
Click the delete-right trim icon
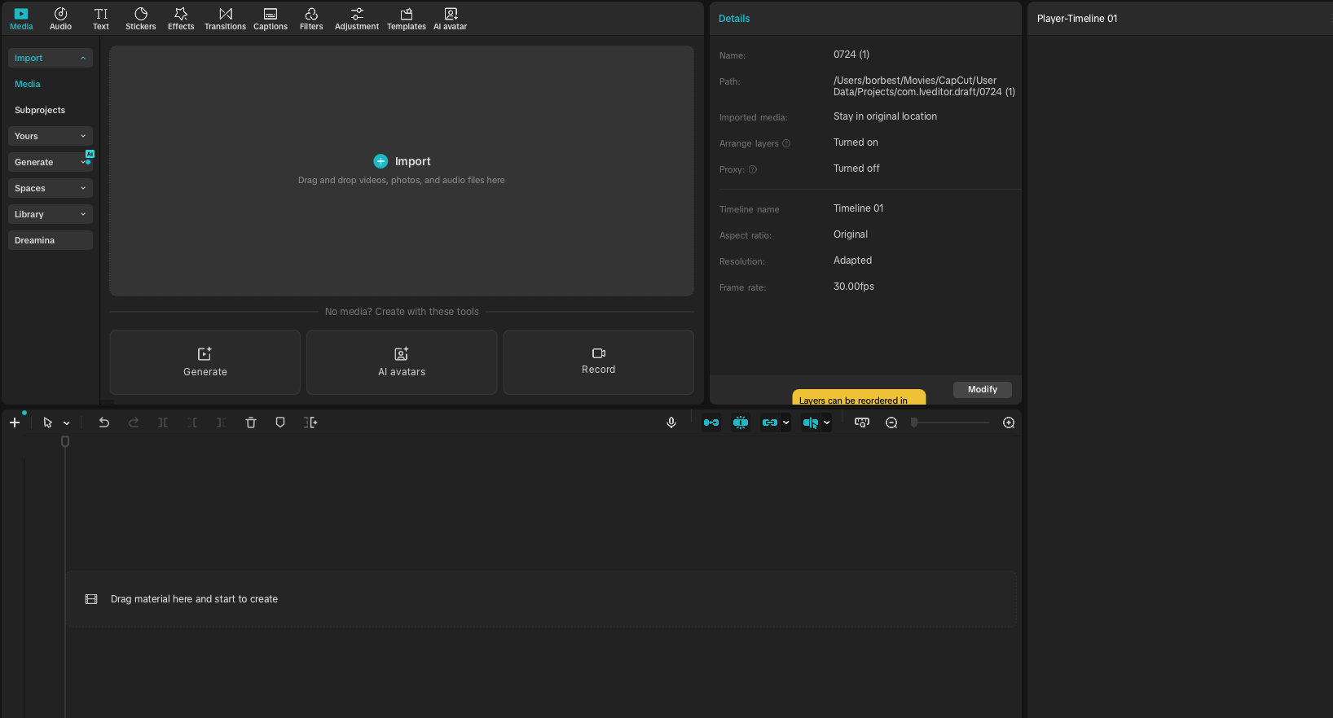click(222, 422)
